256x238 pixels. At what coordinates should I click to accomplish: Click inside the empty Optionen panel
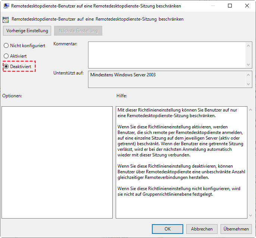click(x=57, y=162)
